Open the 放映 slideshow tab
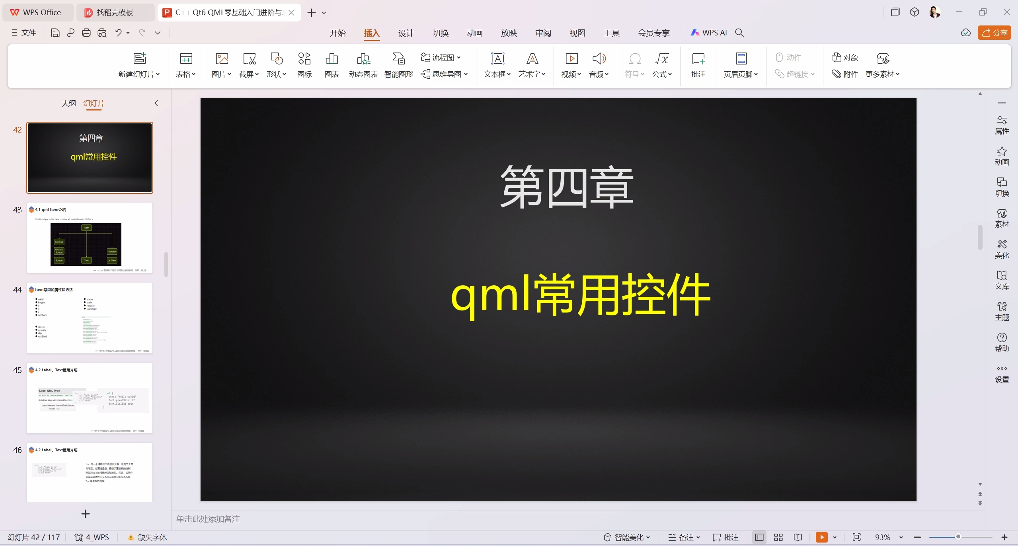 (x=508, y=33)
